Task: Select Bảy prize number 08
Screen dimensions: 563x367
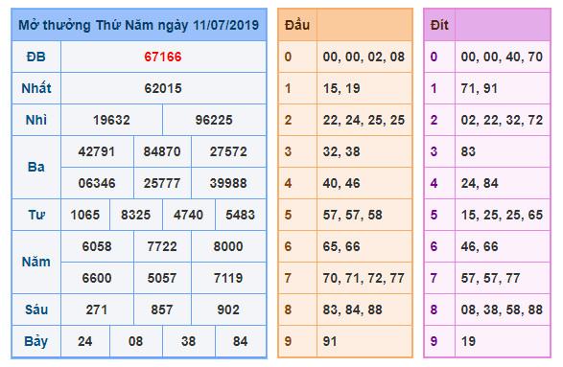Action: tap(136, 341)
